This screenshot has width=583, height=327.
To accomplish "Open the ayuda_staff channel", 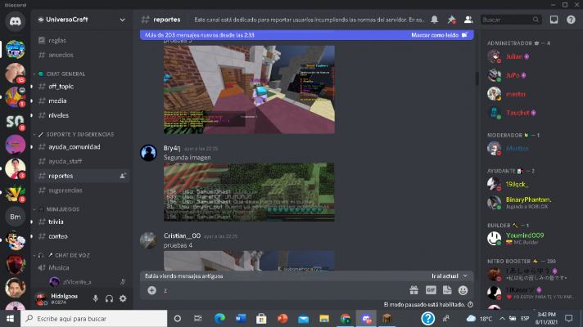I will 82,162.
